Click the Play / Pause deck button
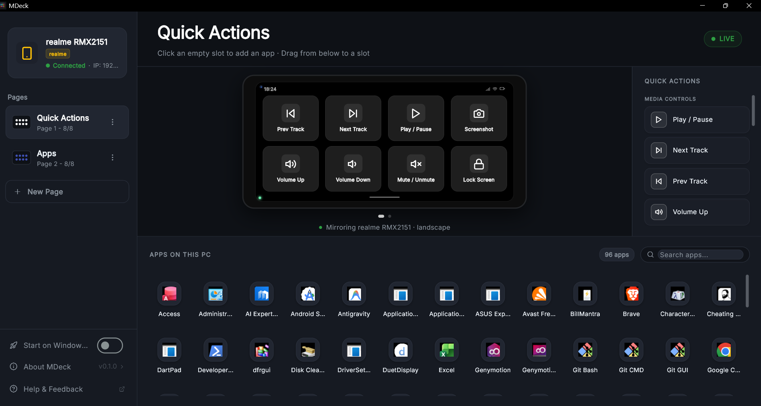The image size is (761, 406). [416, 118]
